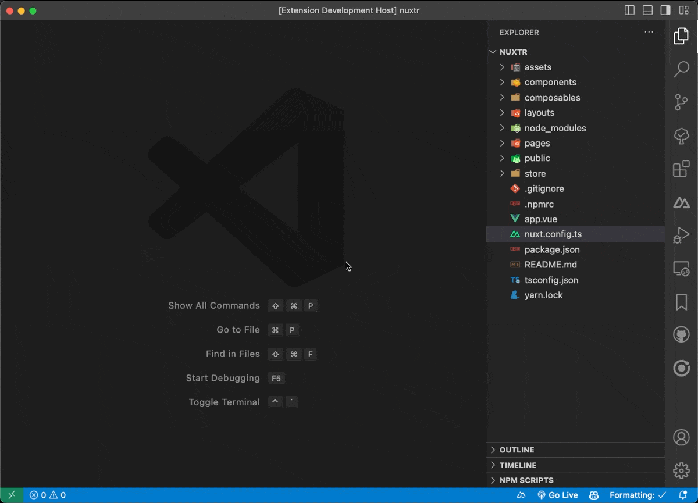Expand the public folder

(575, 158)
